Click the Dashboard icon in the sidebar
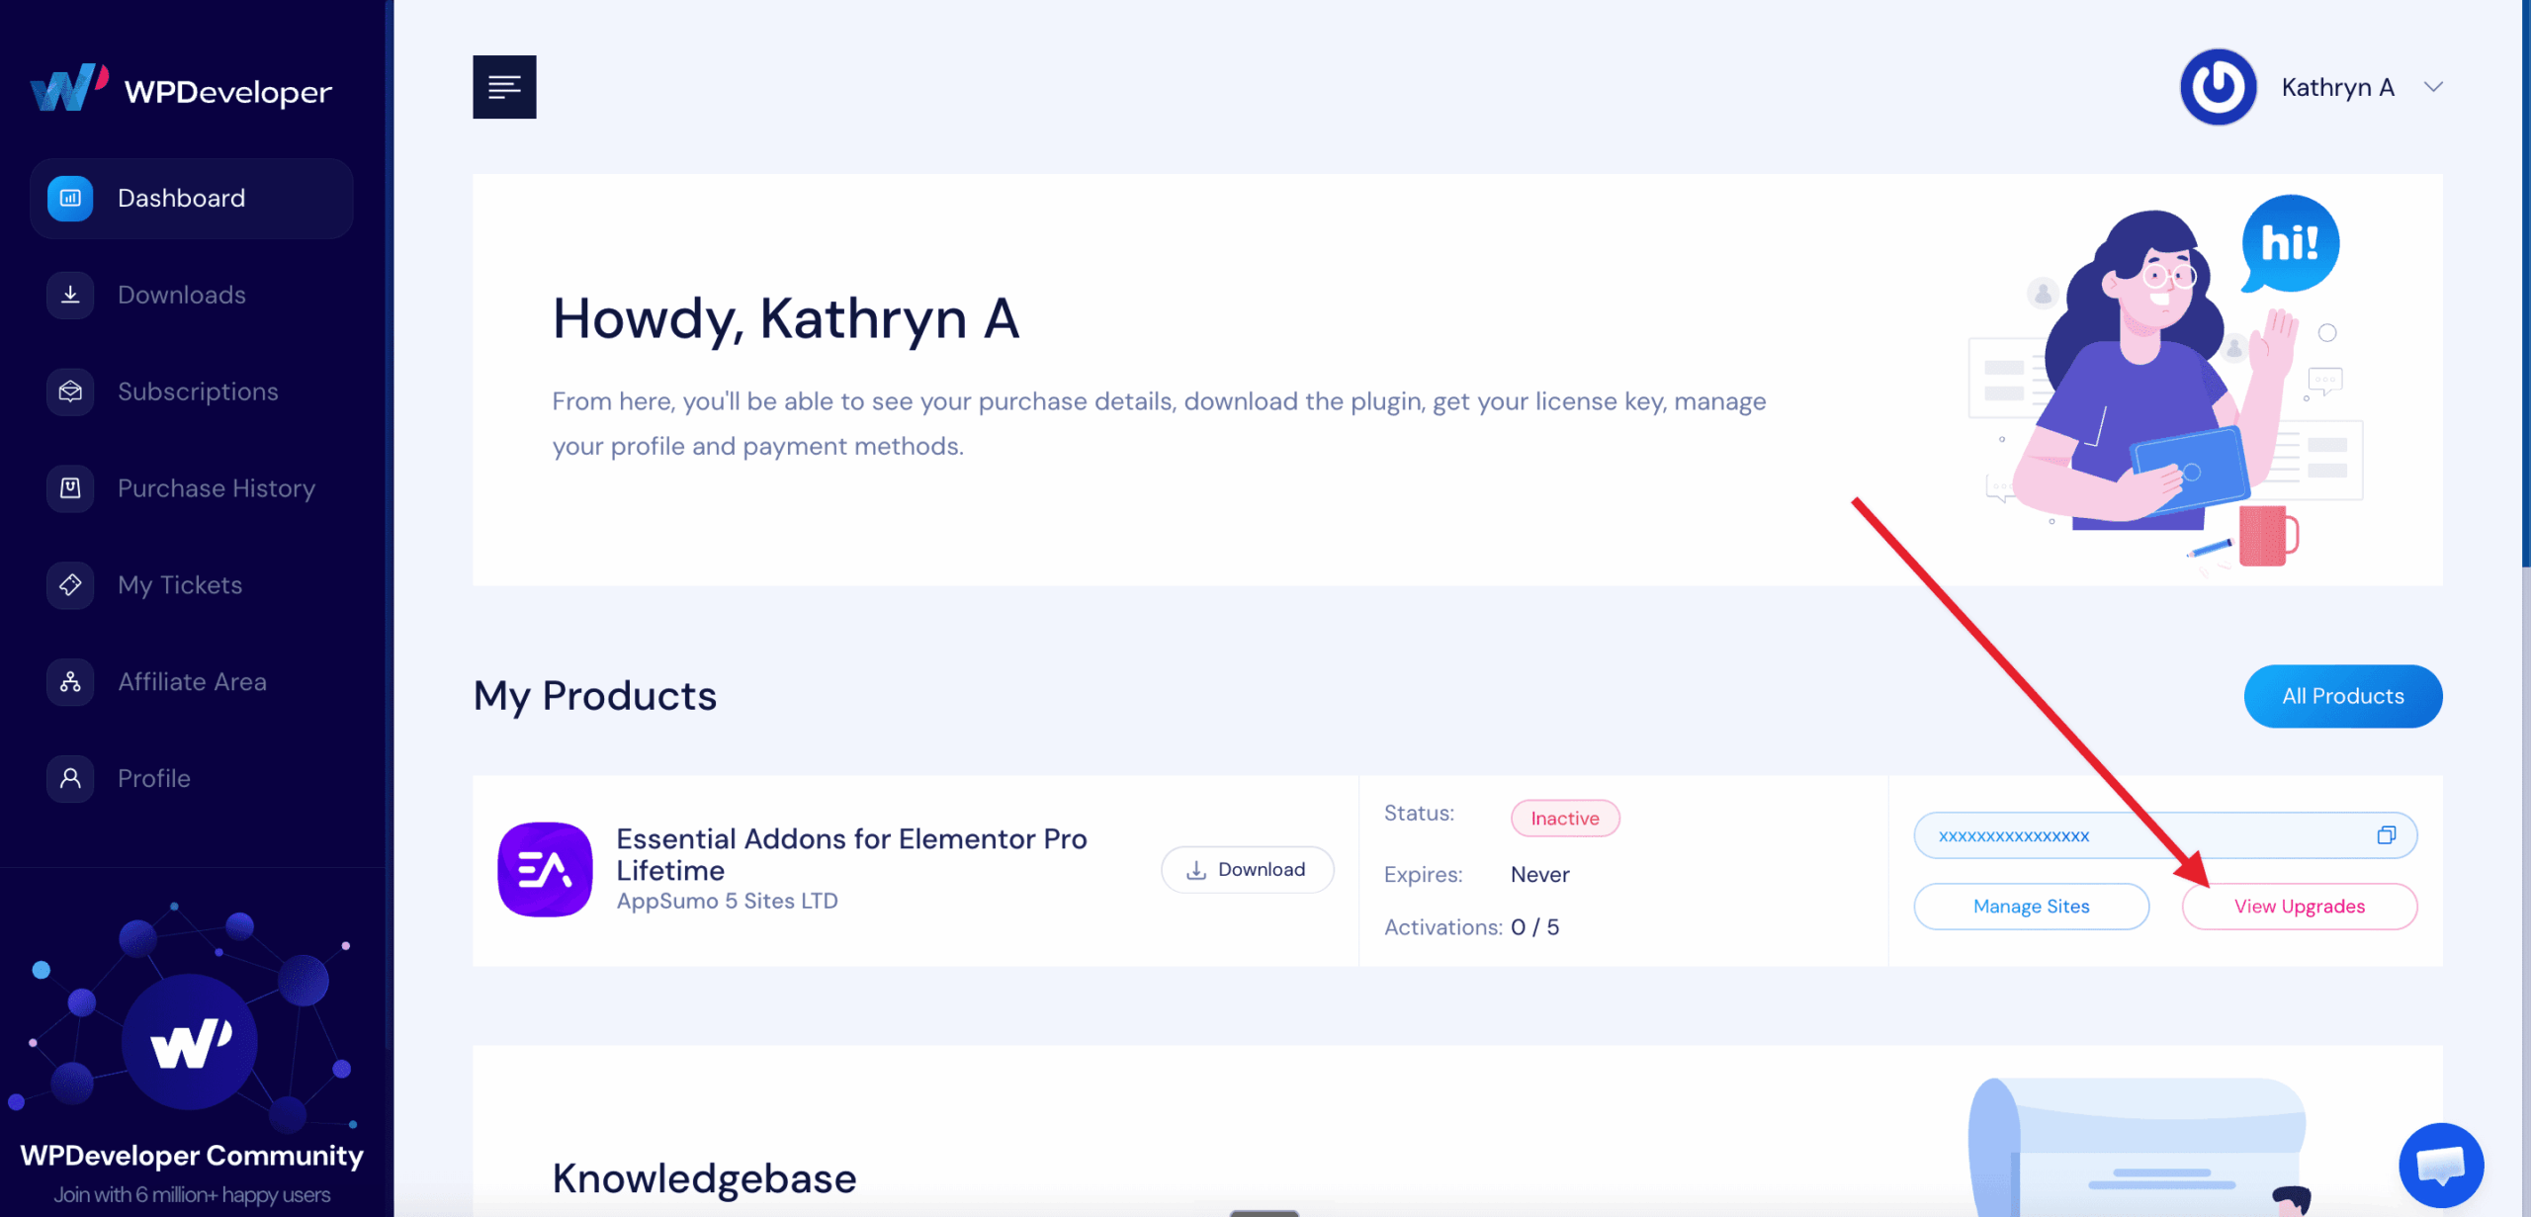The width and height of the screenshot is (2531, 1217). point(70,198)
